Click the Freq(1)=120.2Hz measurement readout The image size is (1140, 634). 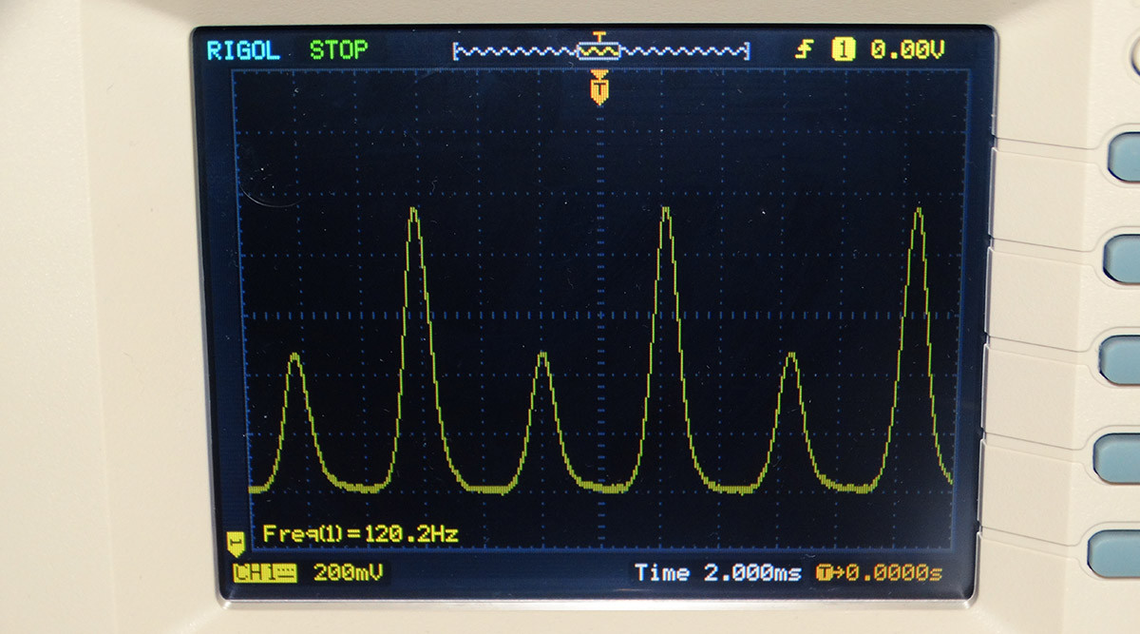click(x=360, y=534)
